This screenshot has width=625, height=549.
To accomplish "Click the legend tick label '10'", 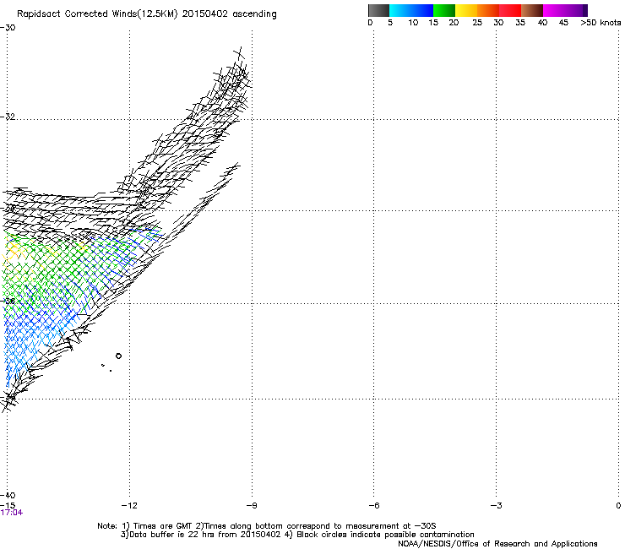I will coord(413,23).
